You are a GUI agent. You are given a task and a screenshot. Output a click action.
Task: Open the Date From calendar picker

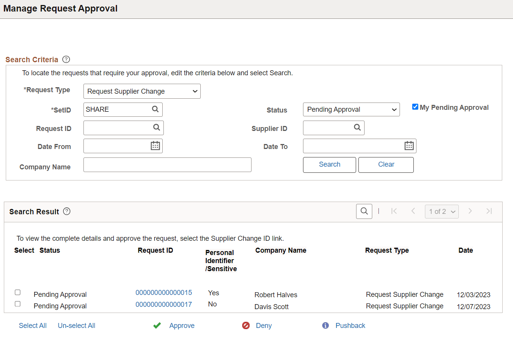click(x=155, y=146)
